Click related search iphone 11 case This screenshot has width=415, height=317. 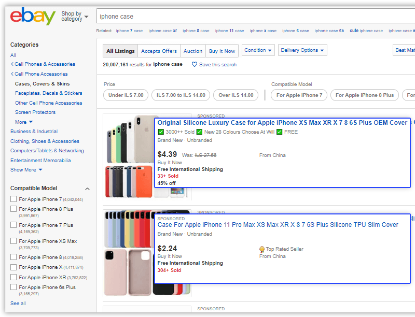coord(229,31)
